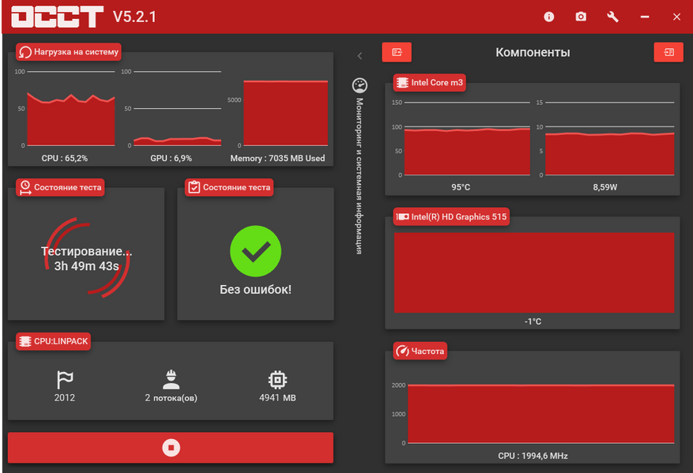Click the left red button beside Компоненты
Image resolution: width=693 pixels, height=473 pixels.
click(397, 52)
